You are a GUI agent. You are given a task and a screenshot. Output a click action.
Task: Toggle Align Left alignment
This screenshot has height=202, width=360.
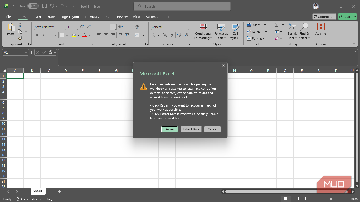coord(99,35)
